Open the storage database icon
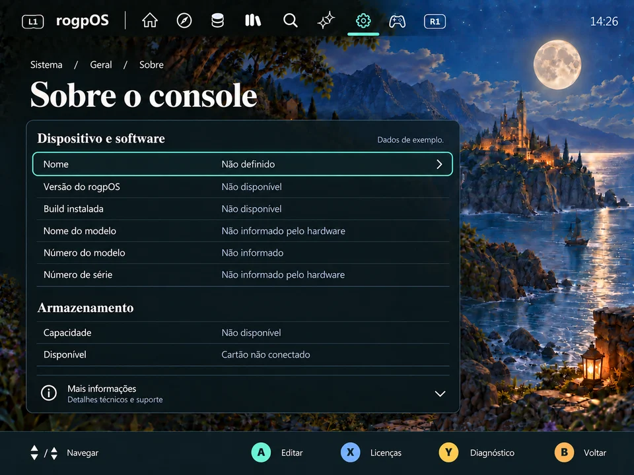This screenshot has width=634, height=475. tap(217, 20)
